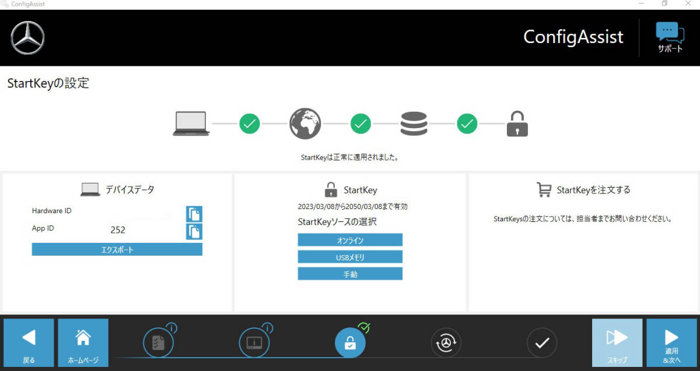The image size is (700, 371).
Task: Click the StartKeyソースの選択 heading
Action: 337,222
